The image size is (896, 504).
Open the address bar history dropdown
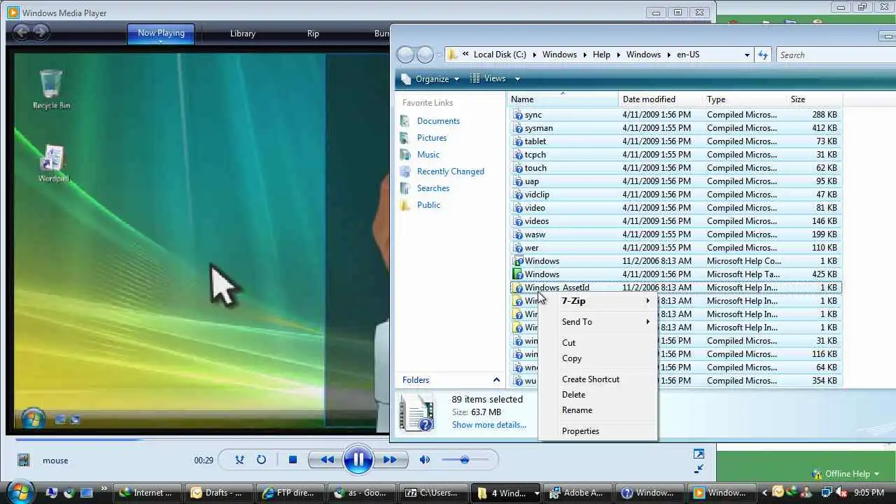click(747, 55)
